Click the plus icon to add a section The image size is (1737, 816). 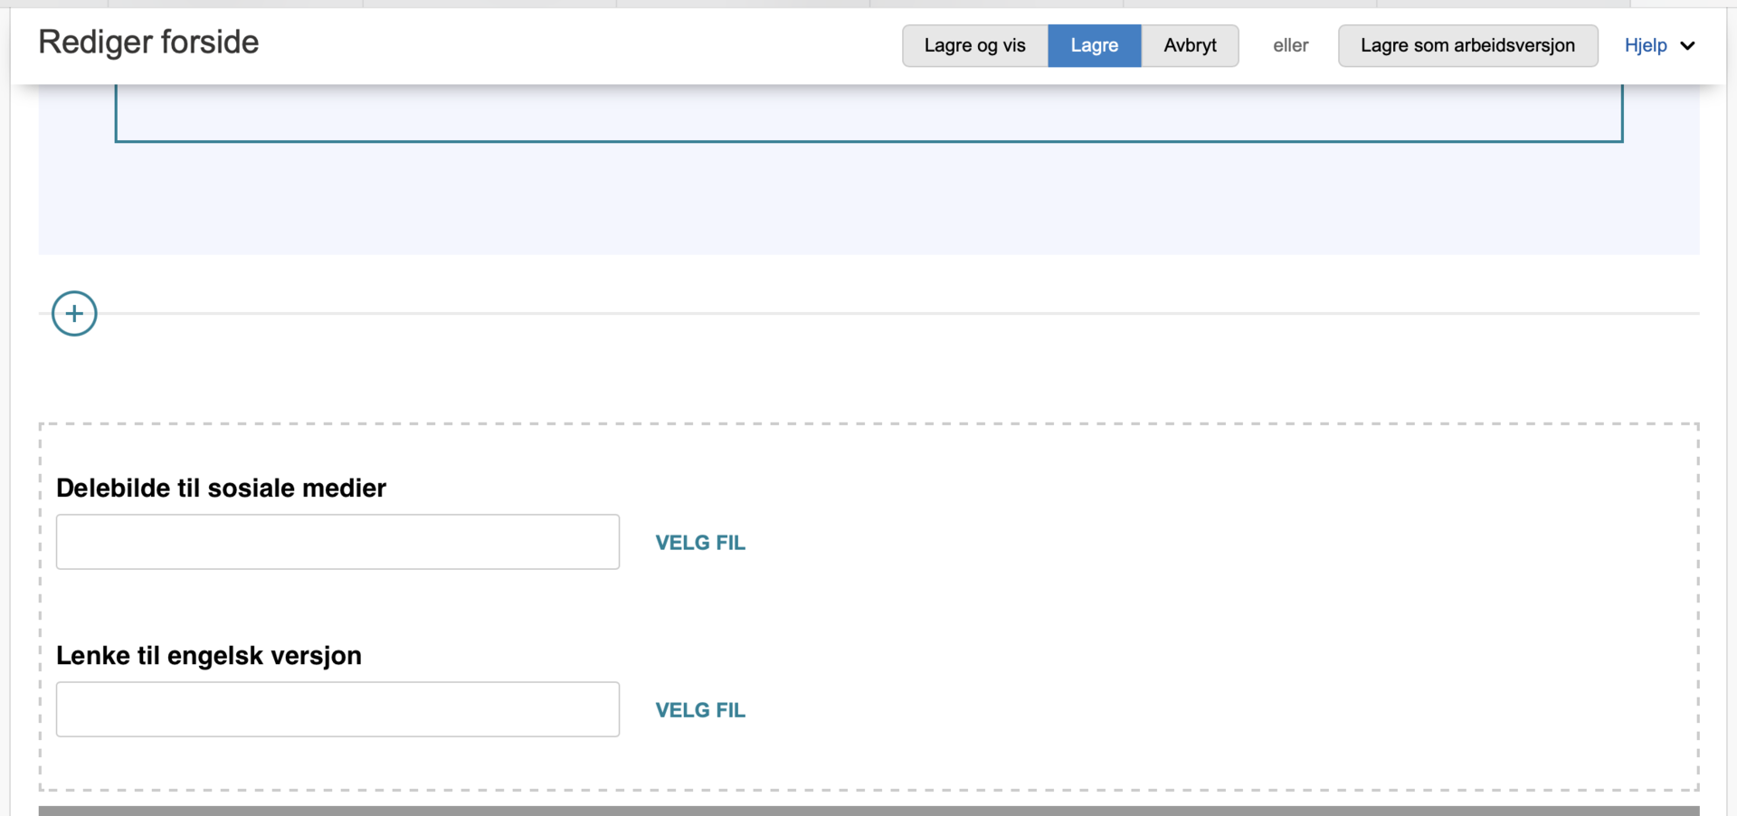[x=74, y=314]
